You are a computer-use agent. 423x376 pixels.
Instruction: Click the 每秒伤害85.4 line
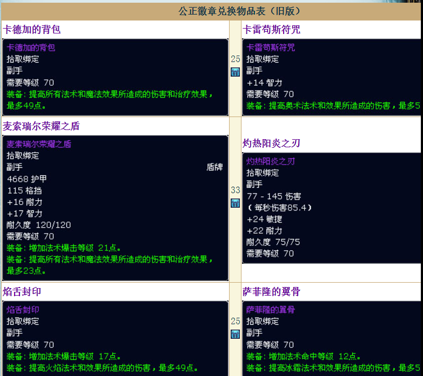click(279, 208)
